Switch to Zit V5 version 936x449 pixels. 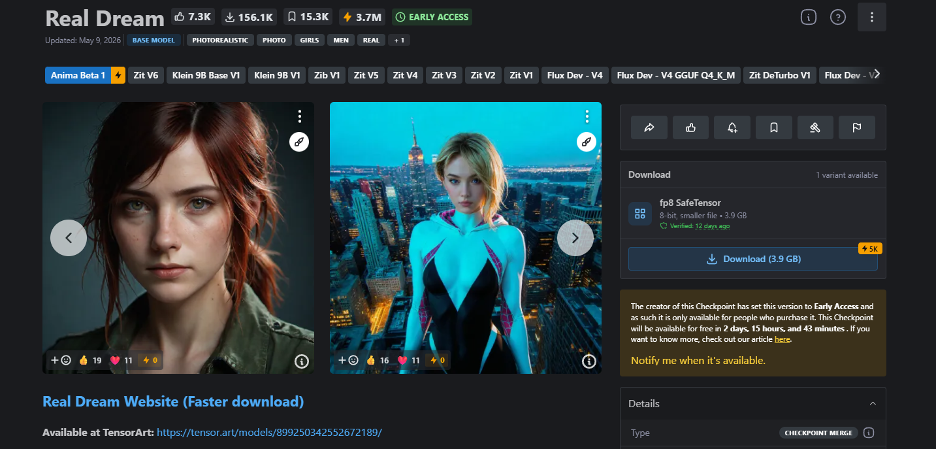[x=366, y=75]
